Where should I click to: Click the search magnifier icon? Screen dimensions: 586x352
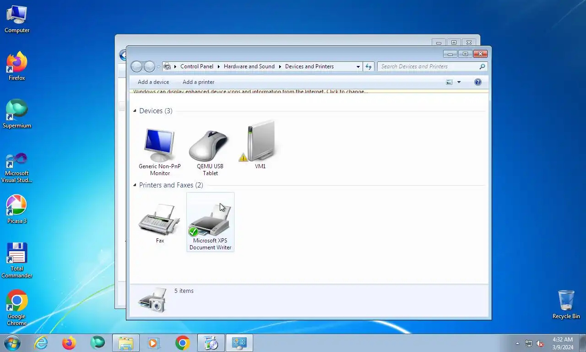point(482,66)
